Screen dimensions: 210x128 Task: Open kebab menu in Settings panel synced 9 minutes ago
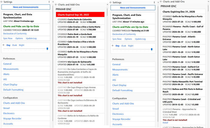point(49,2)
